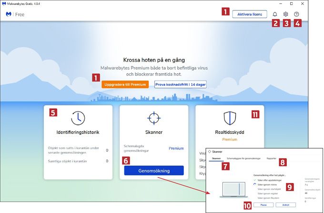
Task: Close the Malwarebytes window
Action: (x=302, y=4)
